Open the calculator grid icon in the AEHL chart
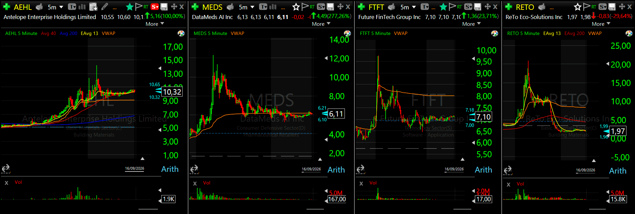 (x=93, y=7)
